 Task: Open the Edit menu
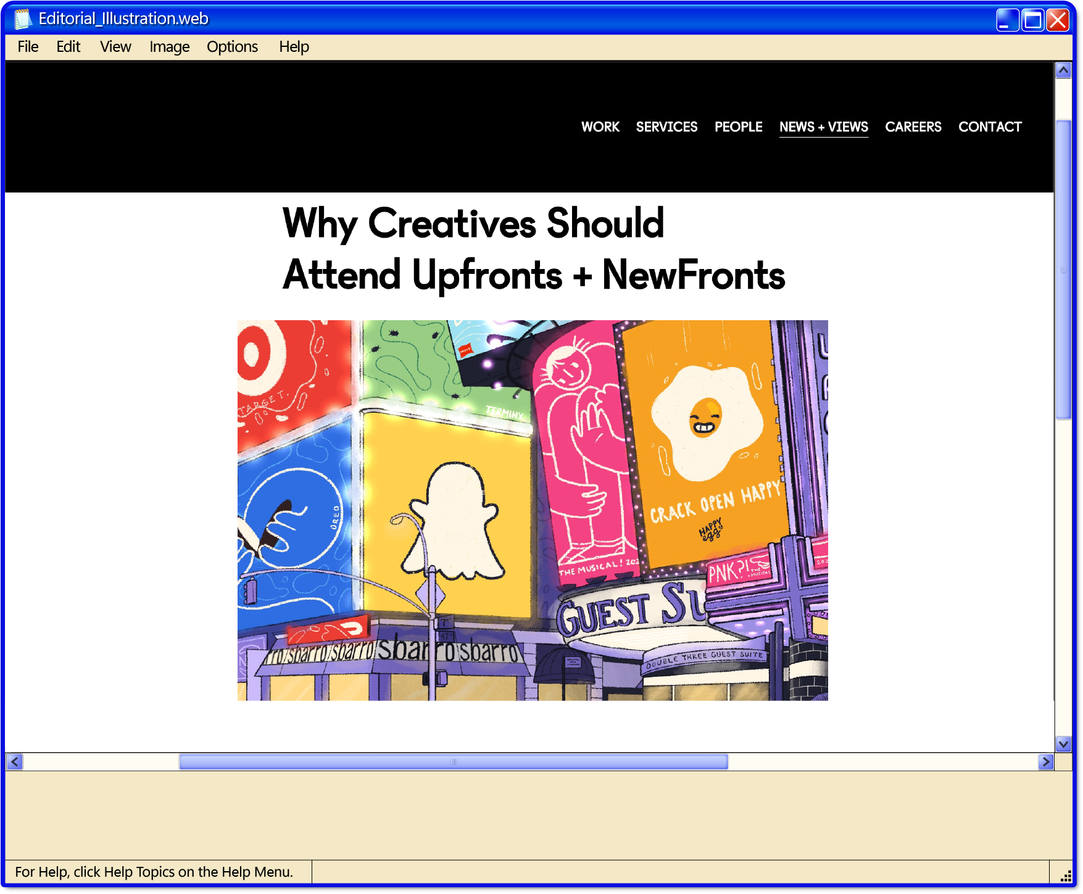(68, 47)
